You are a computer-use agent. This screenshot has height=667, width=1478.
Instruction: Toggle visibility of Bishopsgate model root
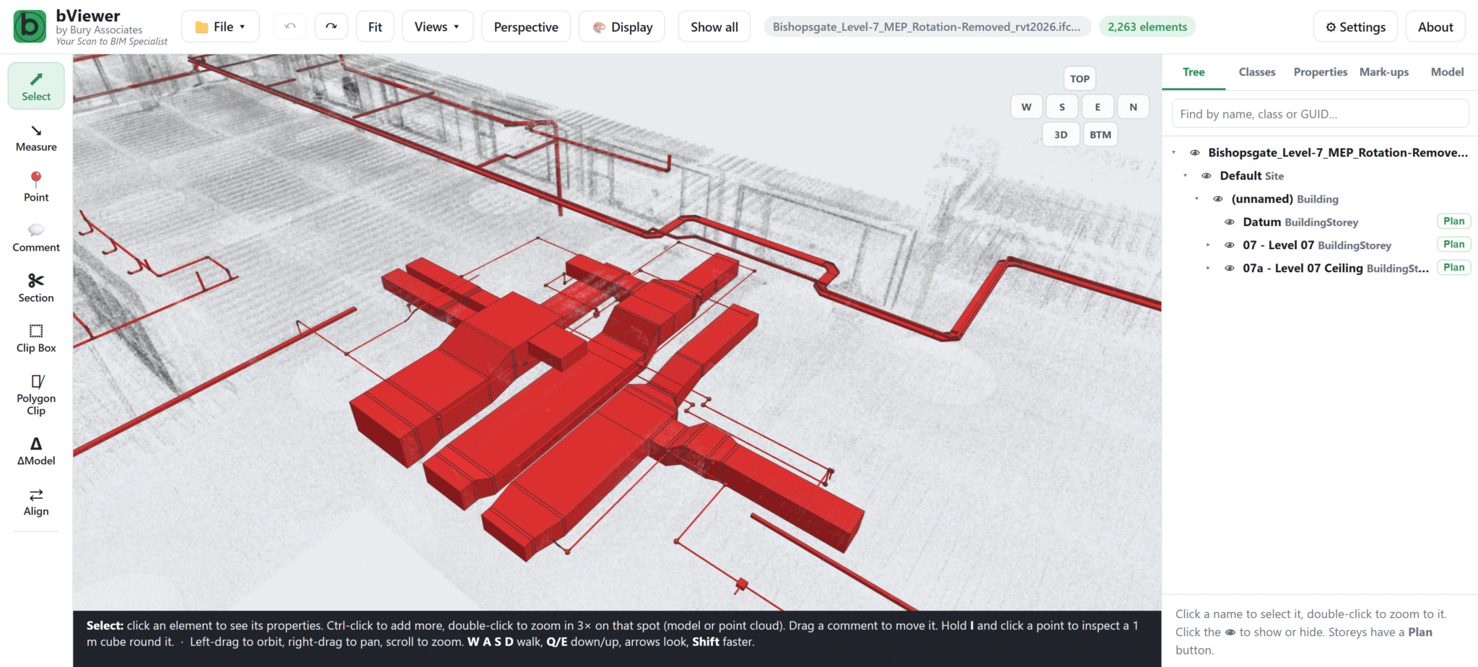tap(1195, 153)
